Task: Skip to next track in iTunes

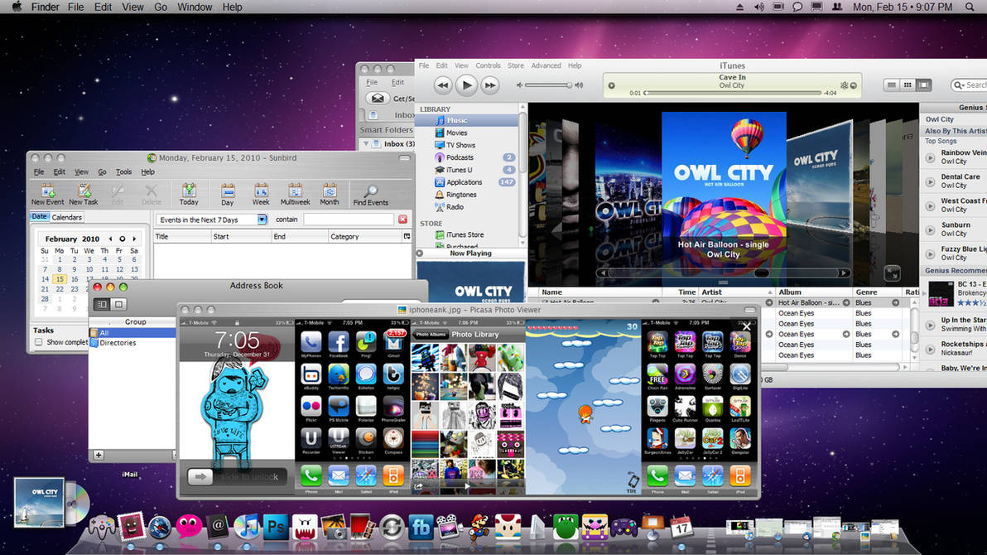Action: coord(489,85)
